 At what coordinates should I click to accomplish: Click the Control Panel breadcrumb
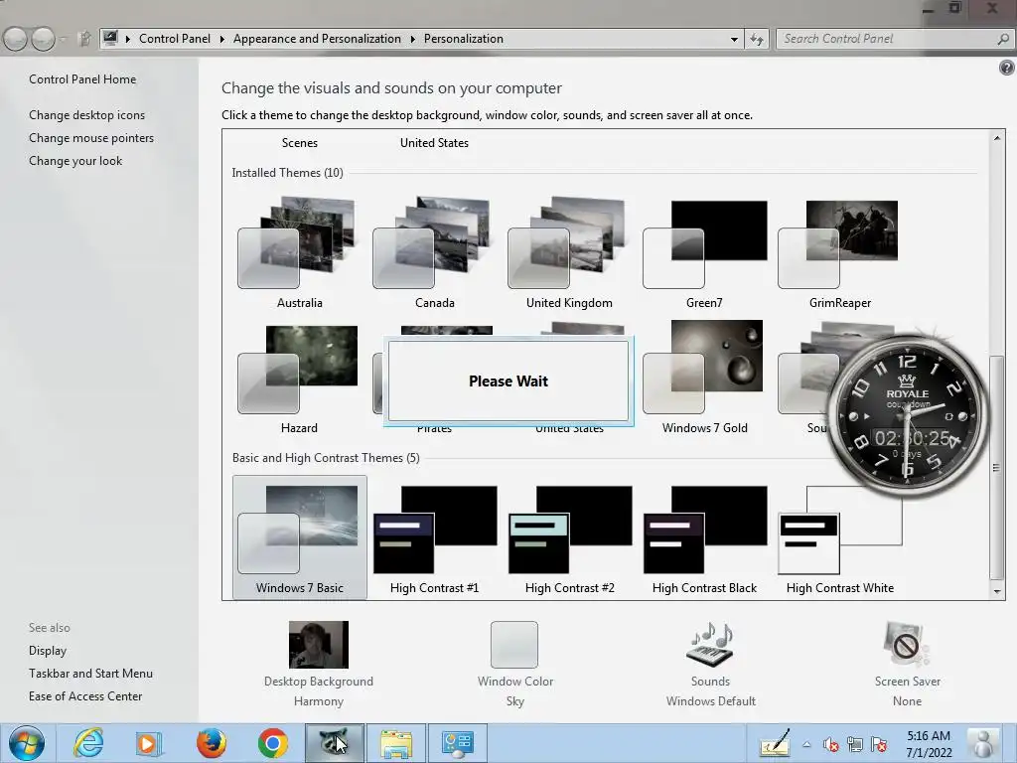tap(175, 39)
